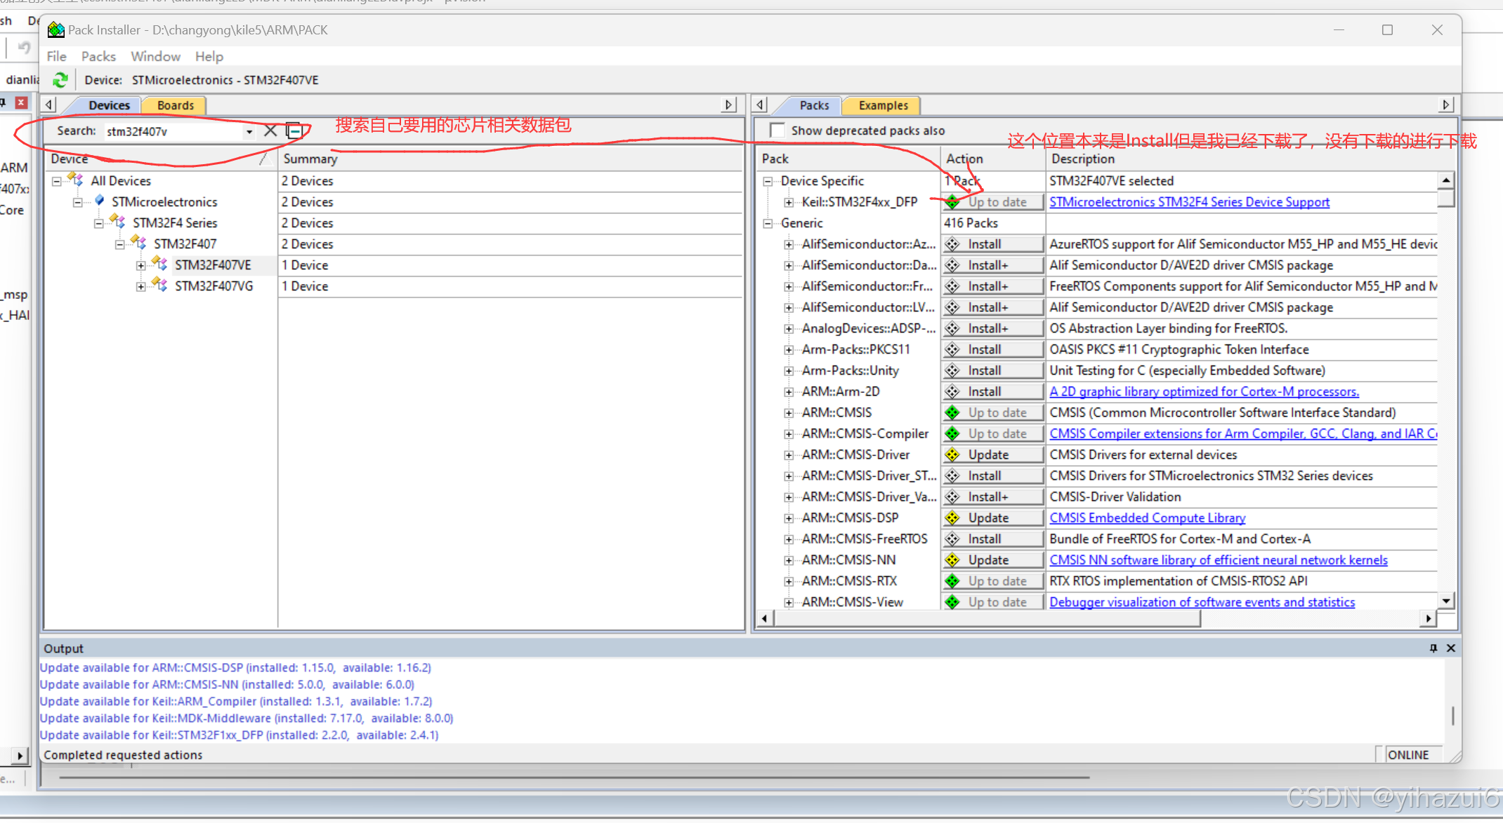Expand the ARM::CMSIS-View pack row
Viewport: 1503px width, 823px height.
[x=789, y=602]
